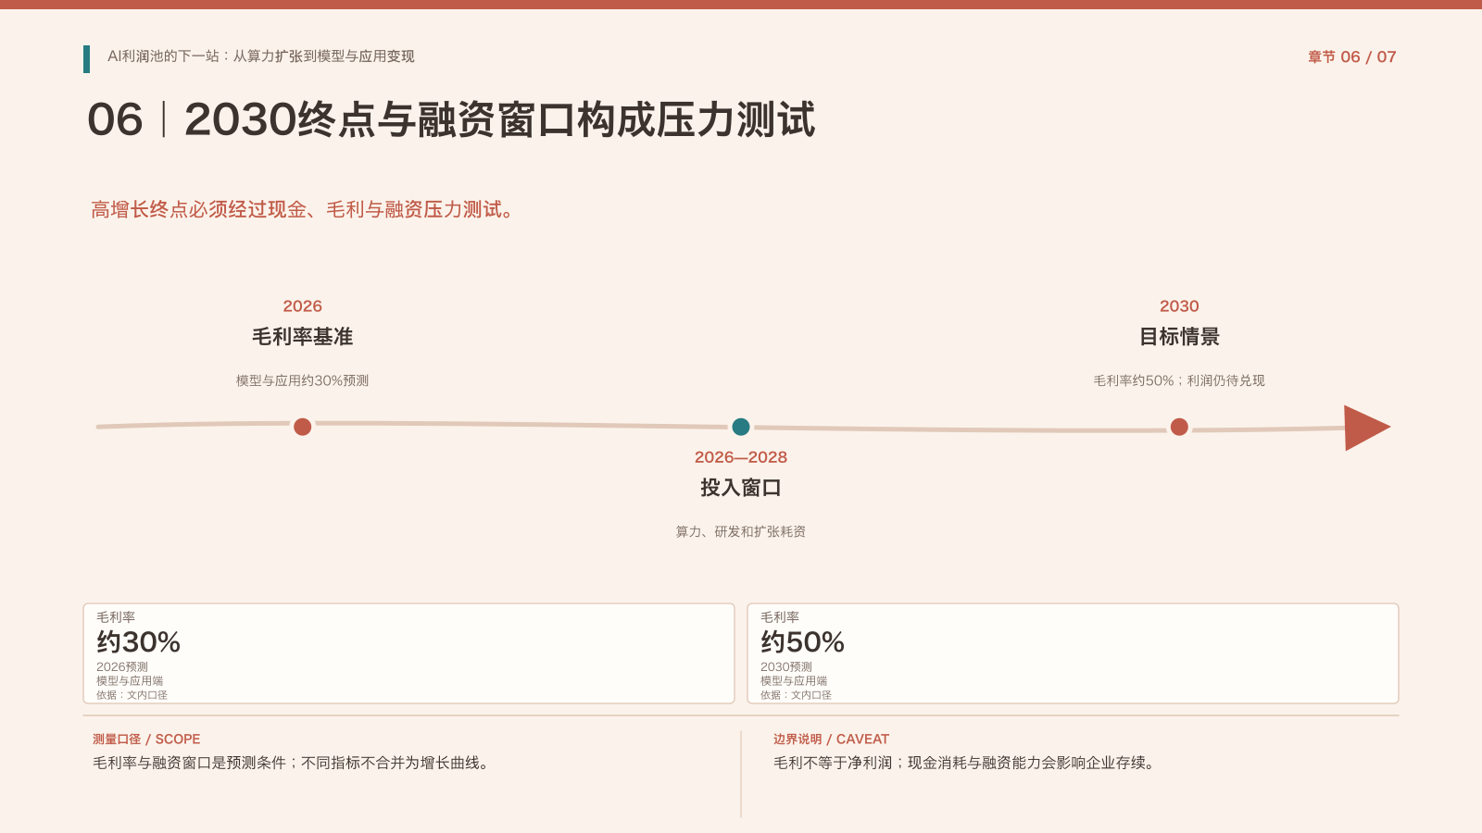Click the '边界说明 / CAVEAT' heading
Image resolution: width=1482 pixels, height=833 pixels.
[831, 739]
